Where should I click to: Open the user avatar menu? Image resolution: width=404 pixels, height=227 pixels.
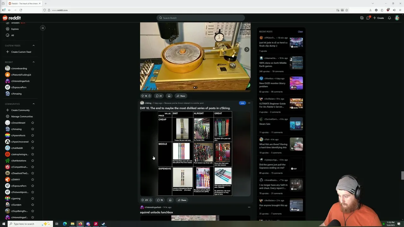[397, 18]
